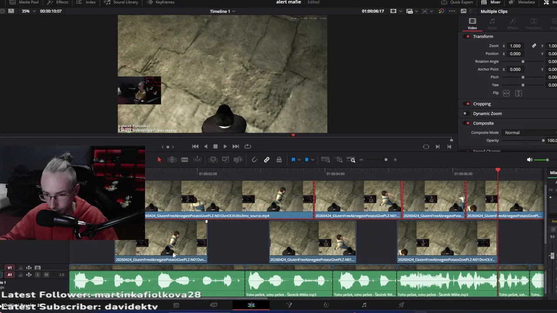Play the timeline in reverse
557x313 pixels.
point(206,147)
